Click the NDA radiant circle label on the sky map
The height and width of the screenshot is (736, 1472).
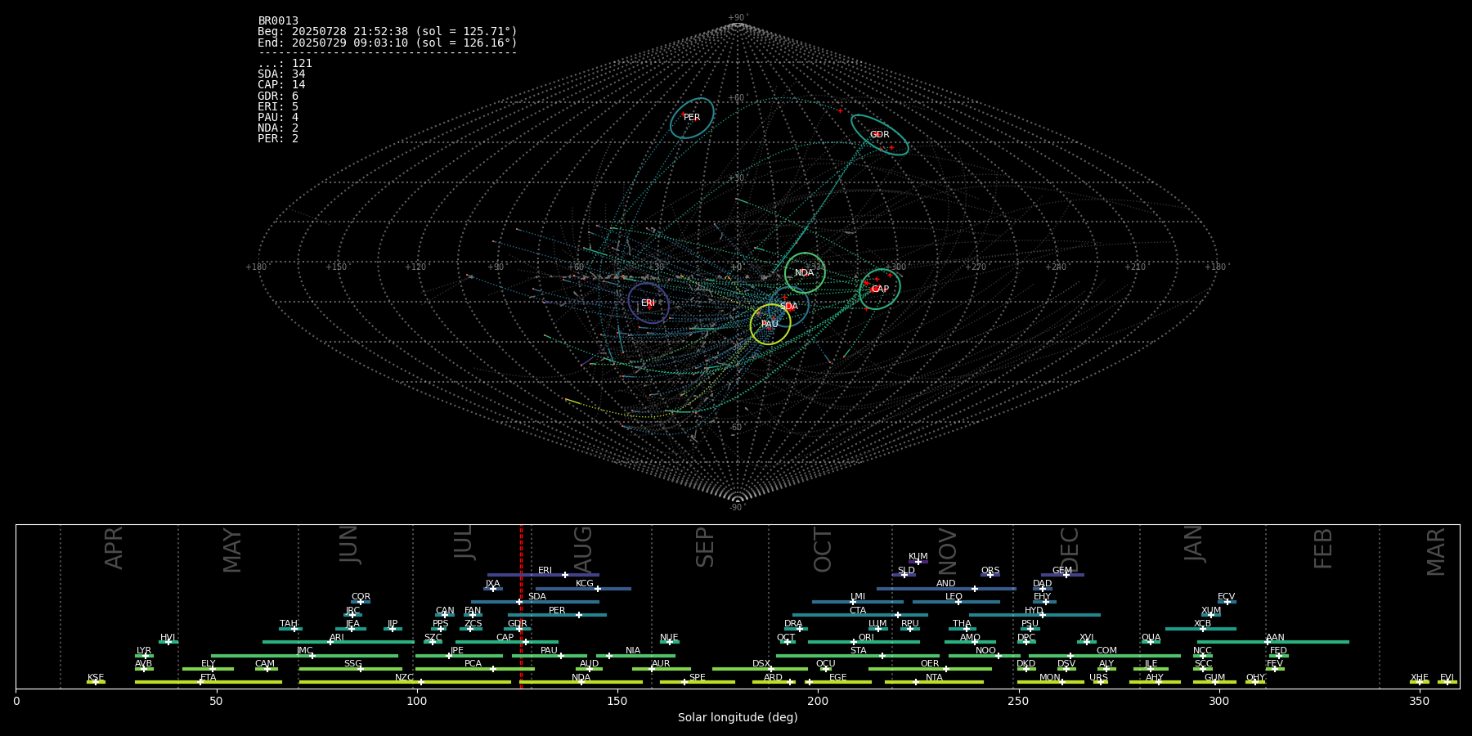tap(805, 273)
